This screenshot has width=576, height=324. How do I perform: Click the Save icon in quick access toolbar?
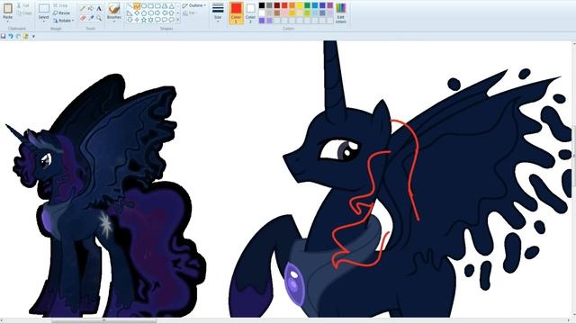[3, 36]
